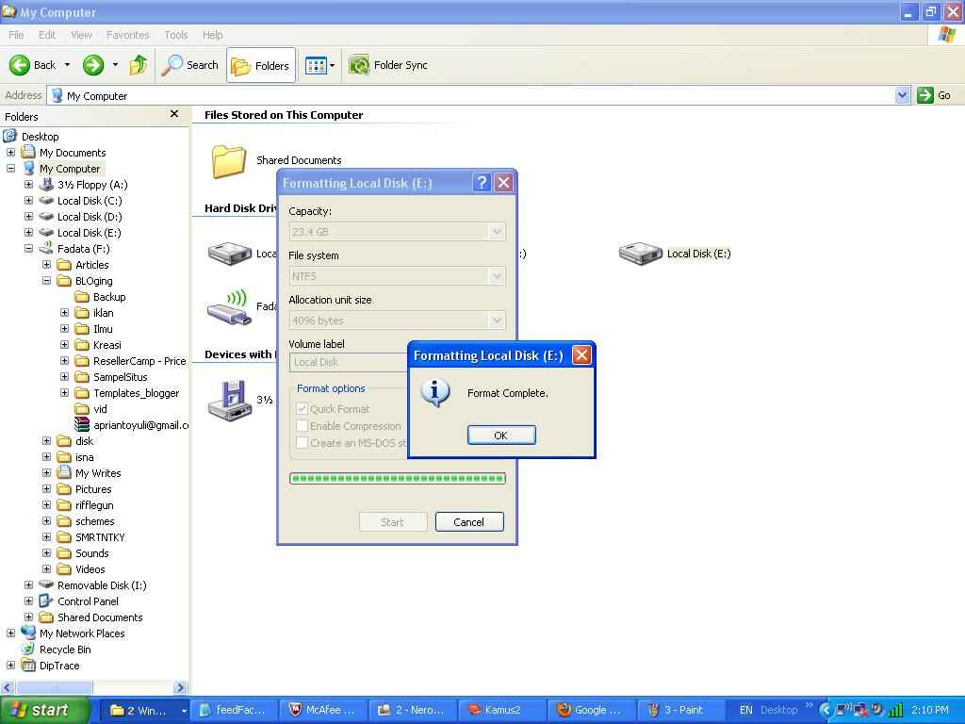This screenshot has width=965, height=724.
Task: Select DipTrace in folder tree
Action: tap(59, 666)
